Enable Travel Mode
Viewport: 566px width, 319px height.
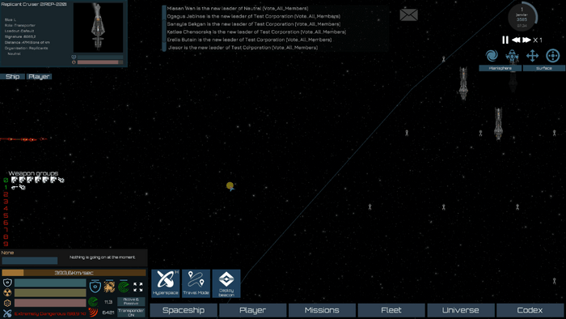point(196,283)
